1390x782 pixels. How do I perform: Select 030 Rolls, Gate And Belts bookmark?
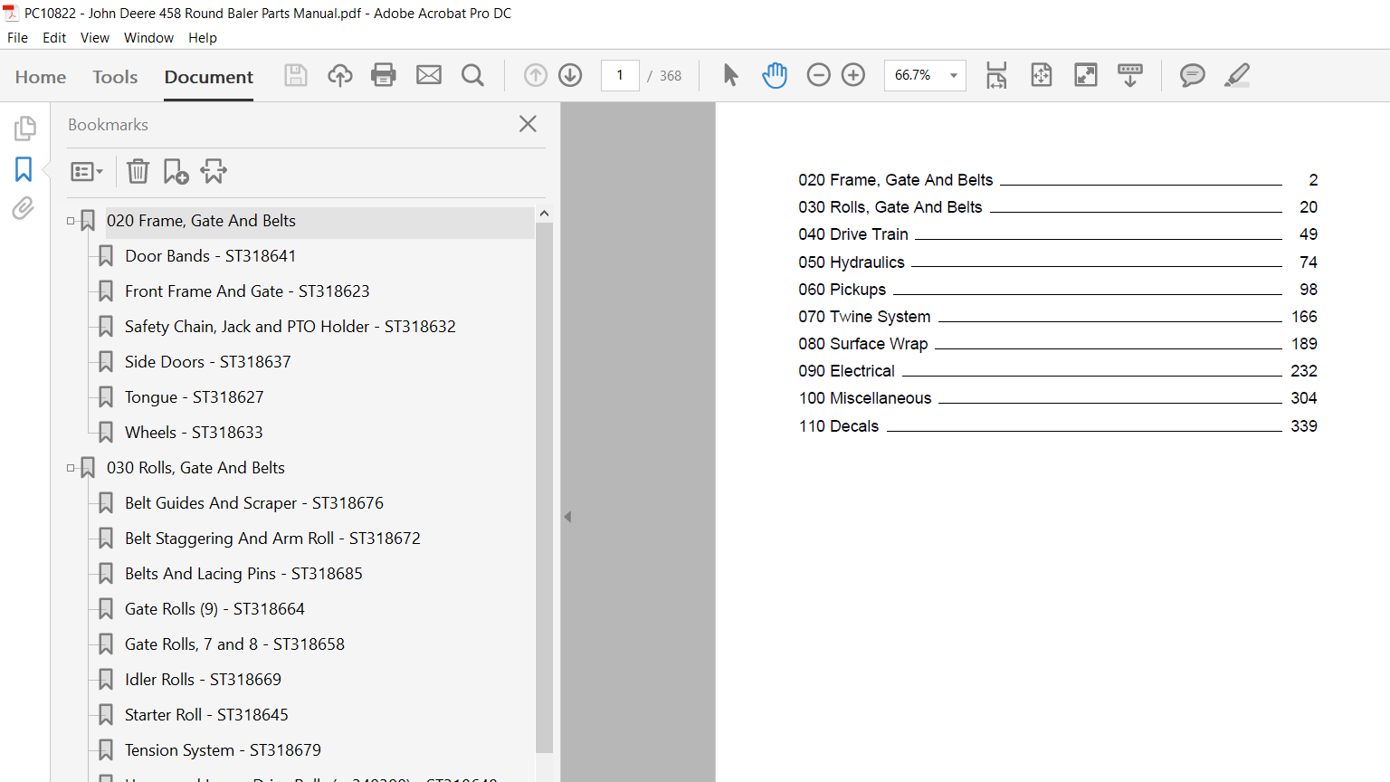(x=195, y=468)
